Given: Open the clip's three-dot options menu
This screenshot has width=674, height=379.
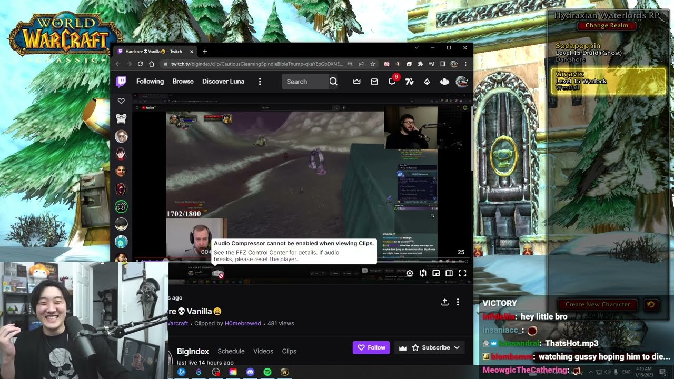Looking at the screenshot, I should click(458, 302).
